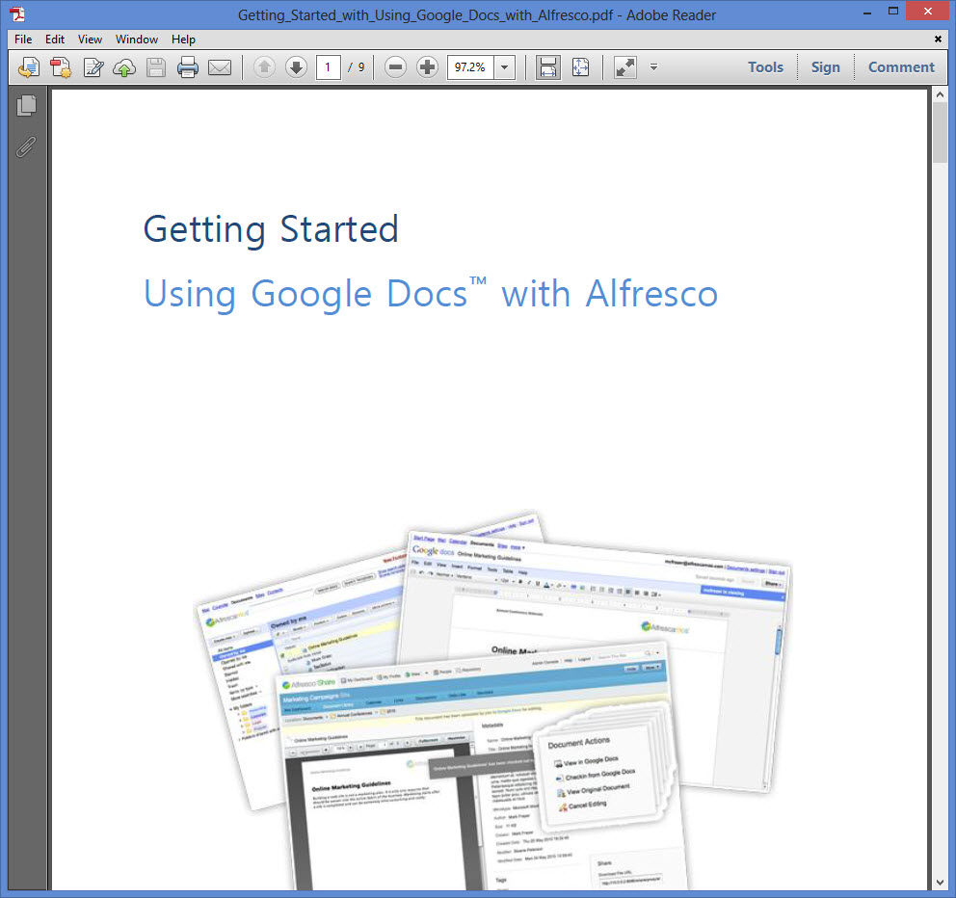This screenshot has width=956, height=898.
Task: Click next page navigation arrow
Action: pos(296,67)
